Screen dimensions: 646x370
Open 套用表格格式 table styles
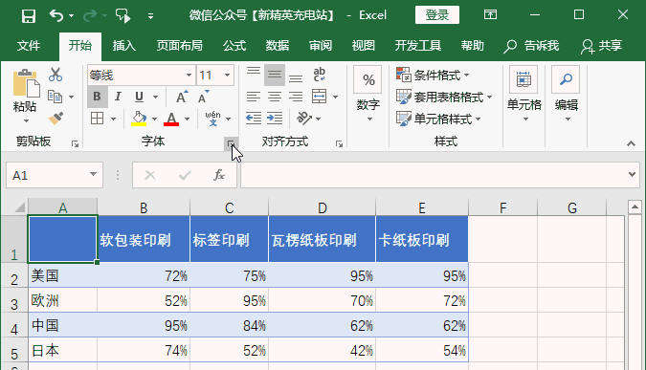pyautogui.click(x=444, y=98)
